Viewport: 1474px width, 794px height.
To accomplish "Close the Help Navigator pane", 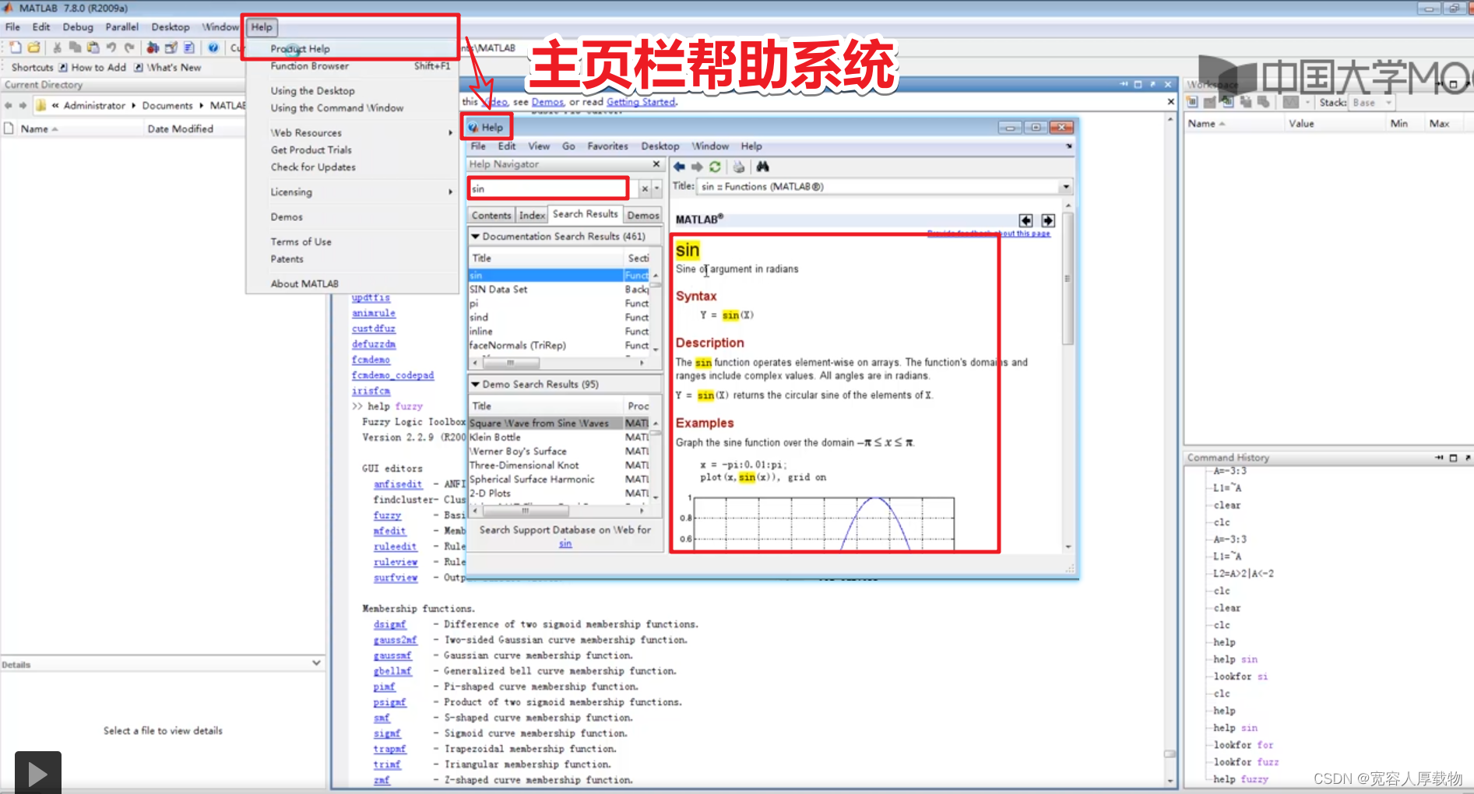I will pos(656,164).
